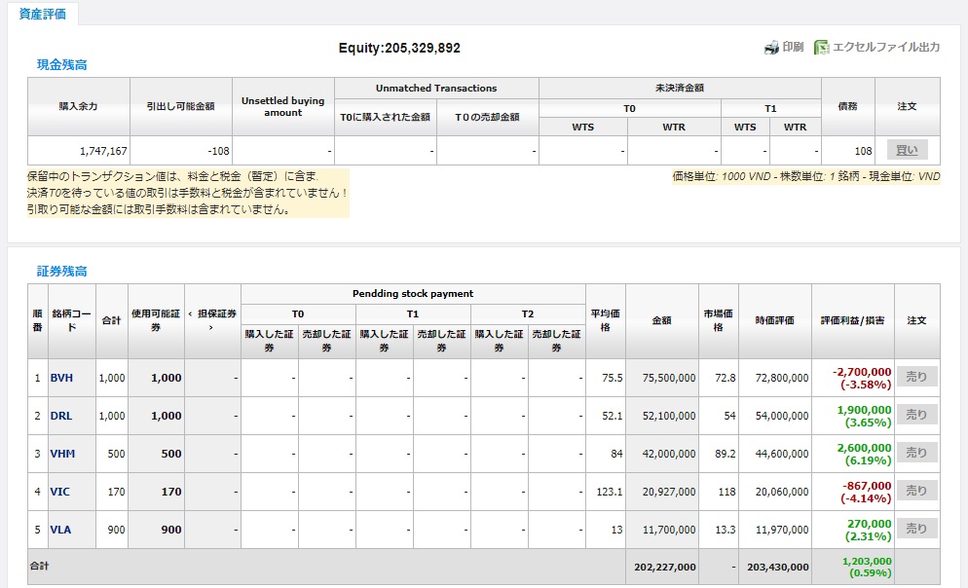Hit the 売り button for VLA

pyautogui.click(x=916, y=529)
